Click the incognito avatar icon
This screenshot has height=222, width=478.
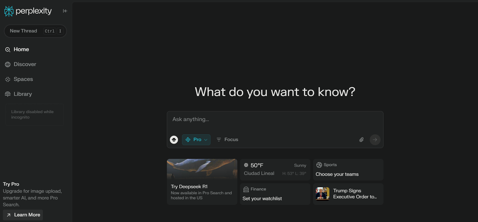coord(174,140)
